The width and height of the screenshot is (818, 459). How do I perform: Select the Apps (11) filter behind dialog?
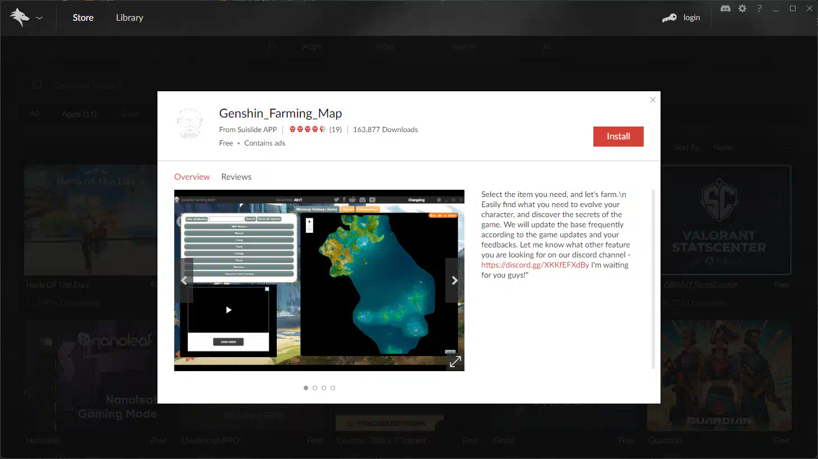[80, 114]
